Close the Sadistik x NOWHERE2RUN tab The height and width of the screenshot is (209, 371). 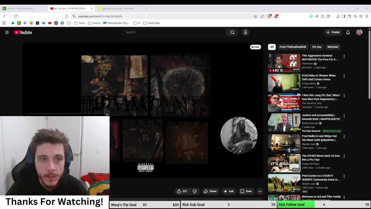[x=92, y=8]
